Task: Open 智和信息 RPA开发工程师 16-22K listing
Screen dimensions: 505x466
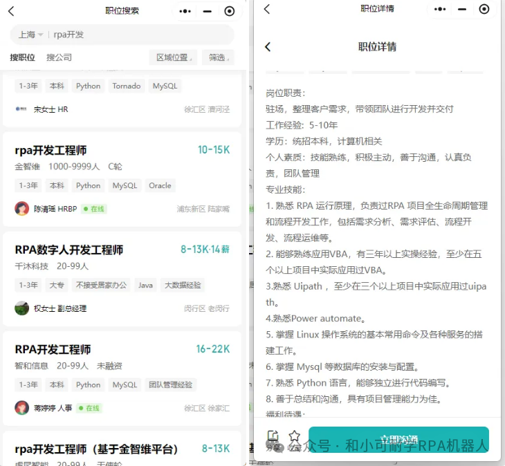Action: 53,349
